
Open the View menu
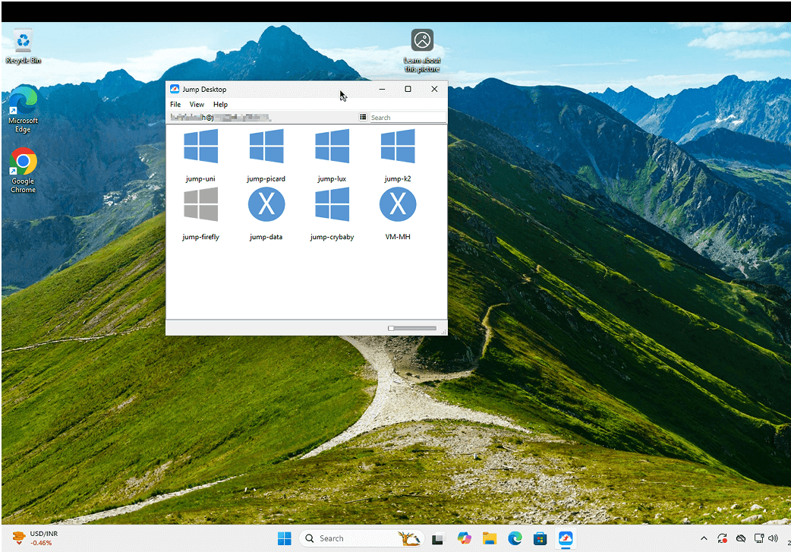click(197, 105)
